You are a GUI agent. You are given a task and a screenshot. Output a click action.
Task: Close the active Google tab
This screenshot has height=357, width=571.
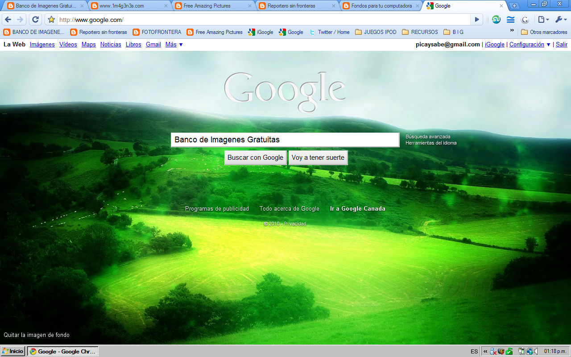point(501,6)
